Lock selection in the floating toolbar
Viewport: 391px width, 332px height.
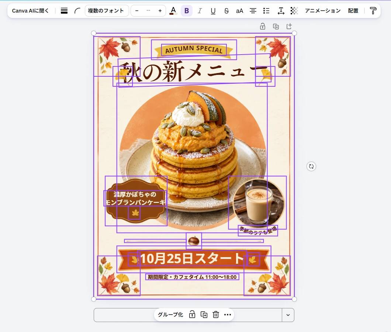point(192,315)
